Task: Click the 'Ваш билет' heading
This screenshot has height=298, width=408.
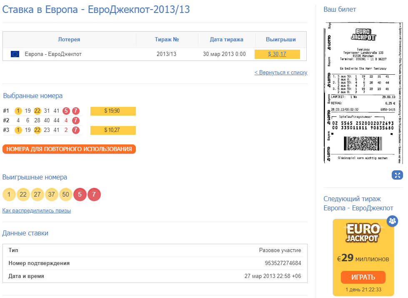Action: (x=340, y=9)
